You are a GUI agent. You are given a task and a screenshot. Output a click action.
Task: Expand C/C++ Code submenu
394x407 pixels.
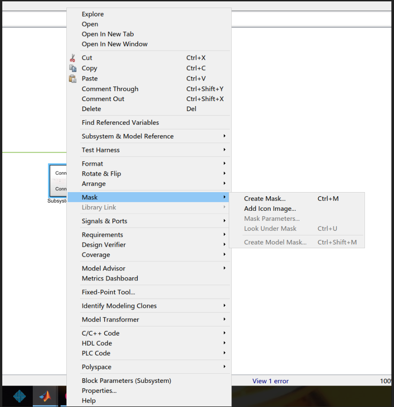149,333
